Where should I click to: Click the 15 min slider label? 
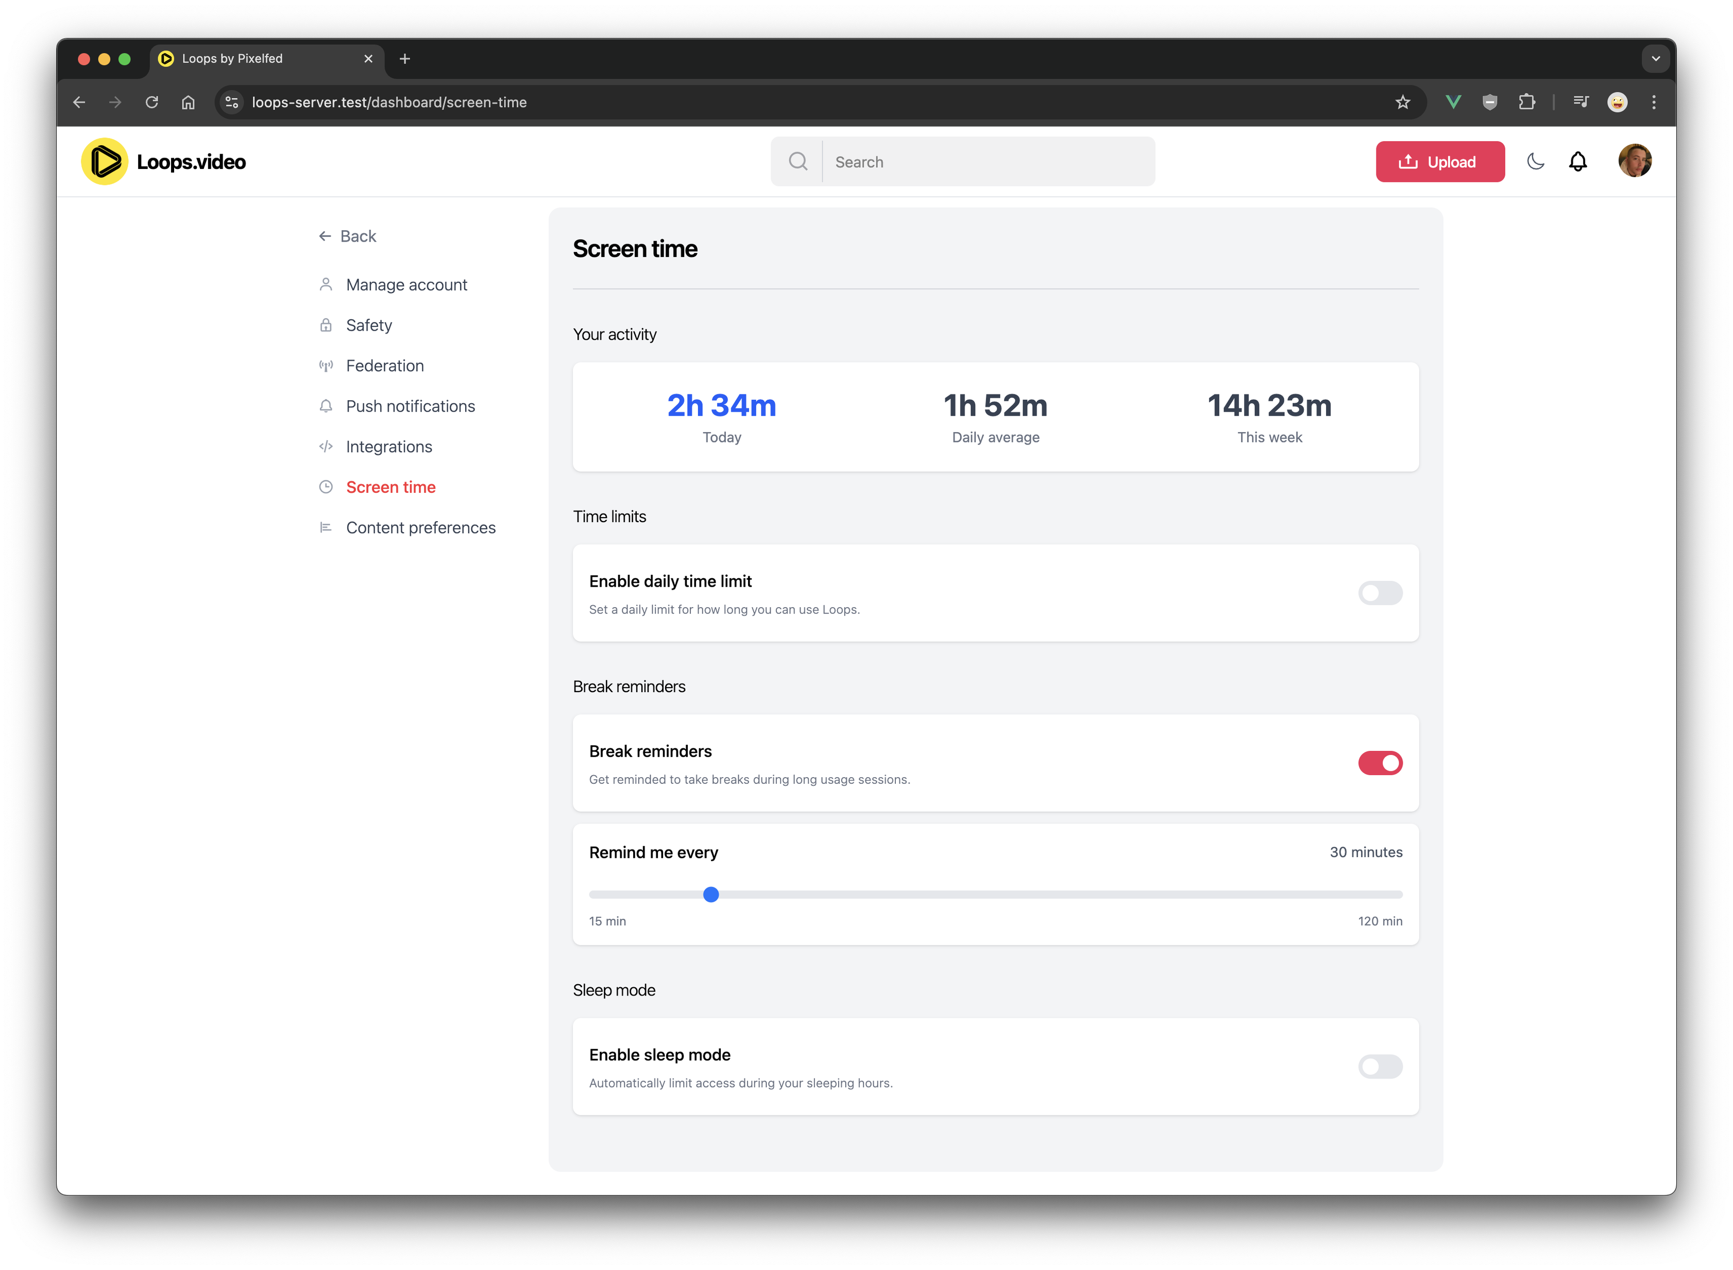click(607, 921)
